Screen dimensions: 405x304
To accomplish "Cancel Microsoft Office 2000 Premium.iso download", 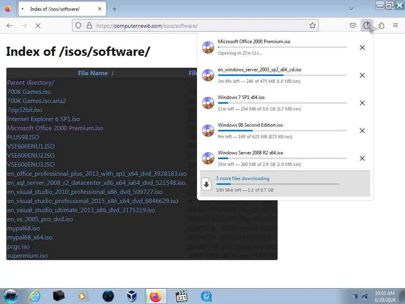I will pyautogui.click(x=362, y=47).
